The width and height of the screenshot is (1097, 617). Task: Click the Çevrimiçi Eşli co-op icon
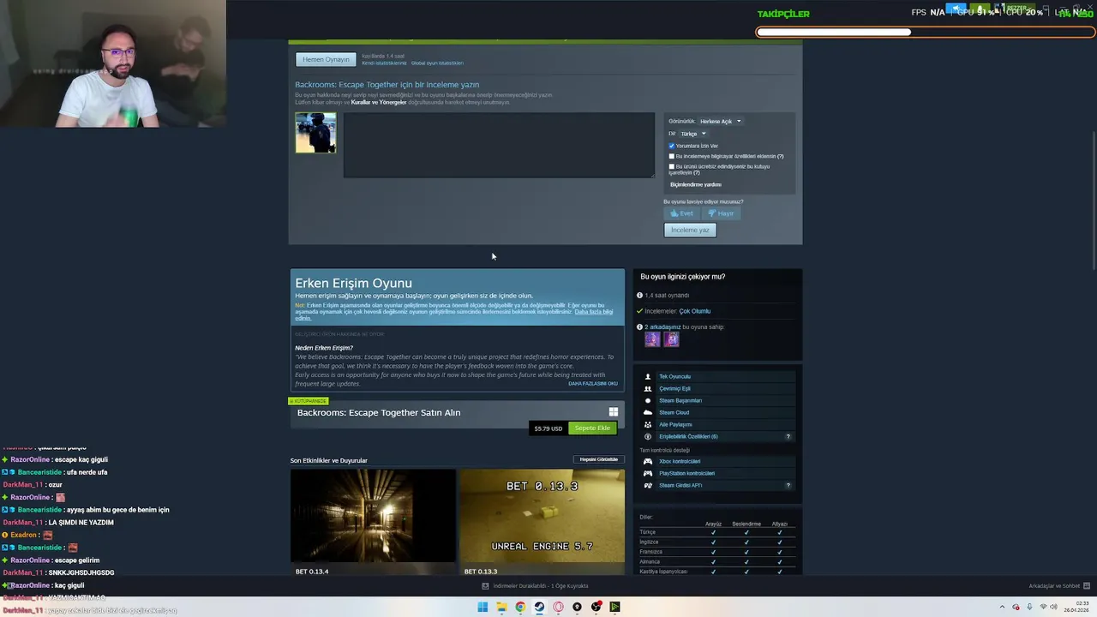pos(648,388)
